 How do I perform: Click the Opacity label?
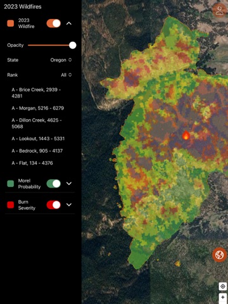coord(15,45)
